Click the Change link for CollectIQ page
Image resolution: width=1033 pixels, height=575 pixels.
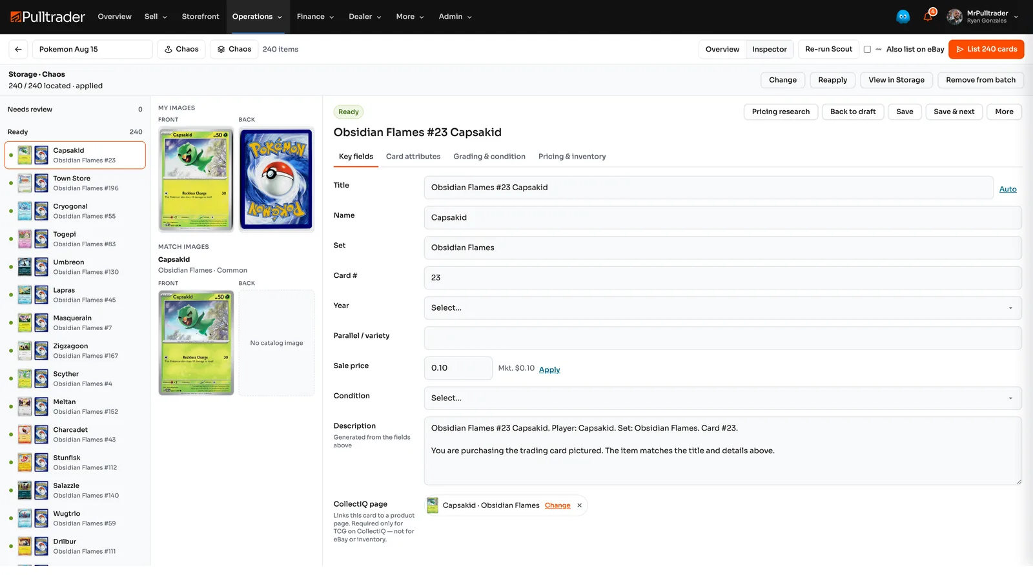558,505
